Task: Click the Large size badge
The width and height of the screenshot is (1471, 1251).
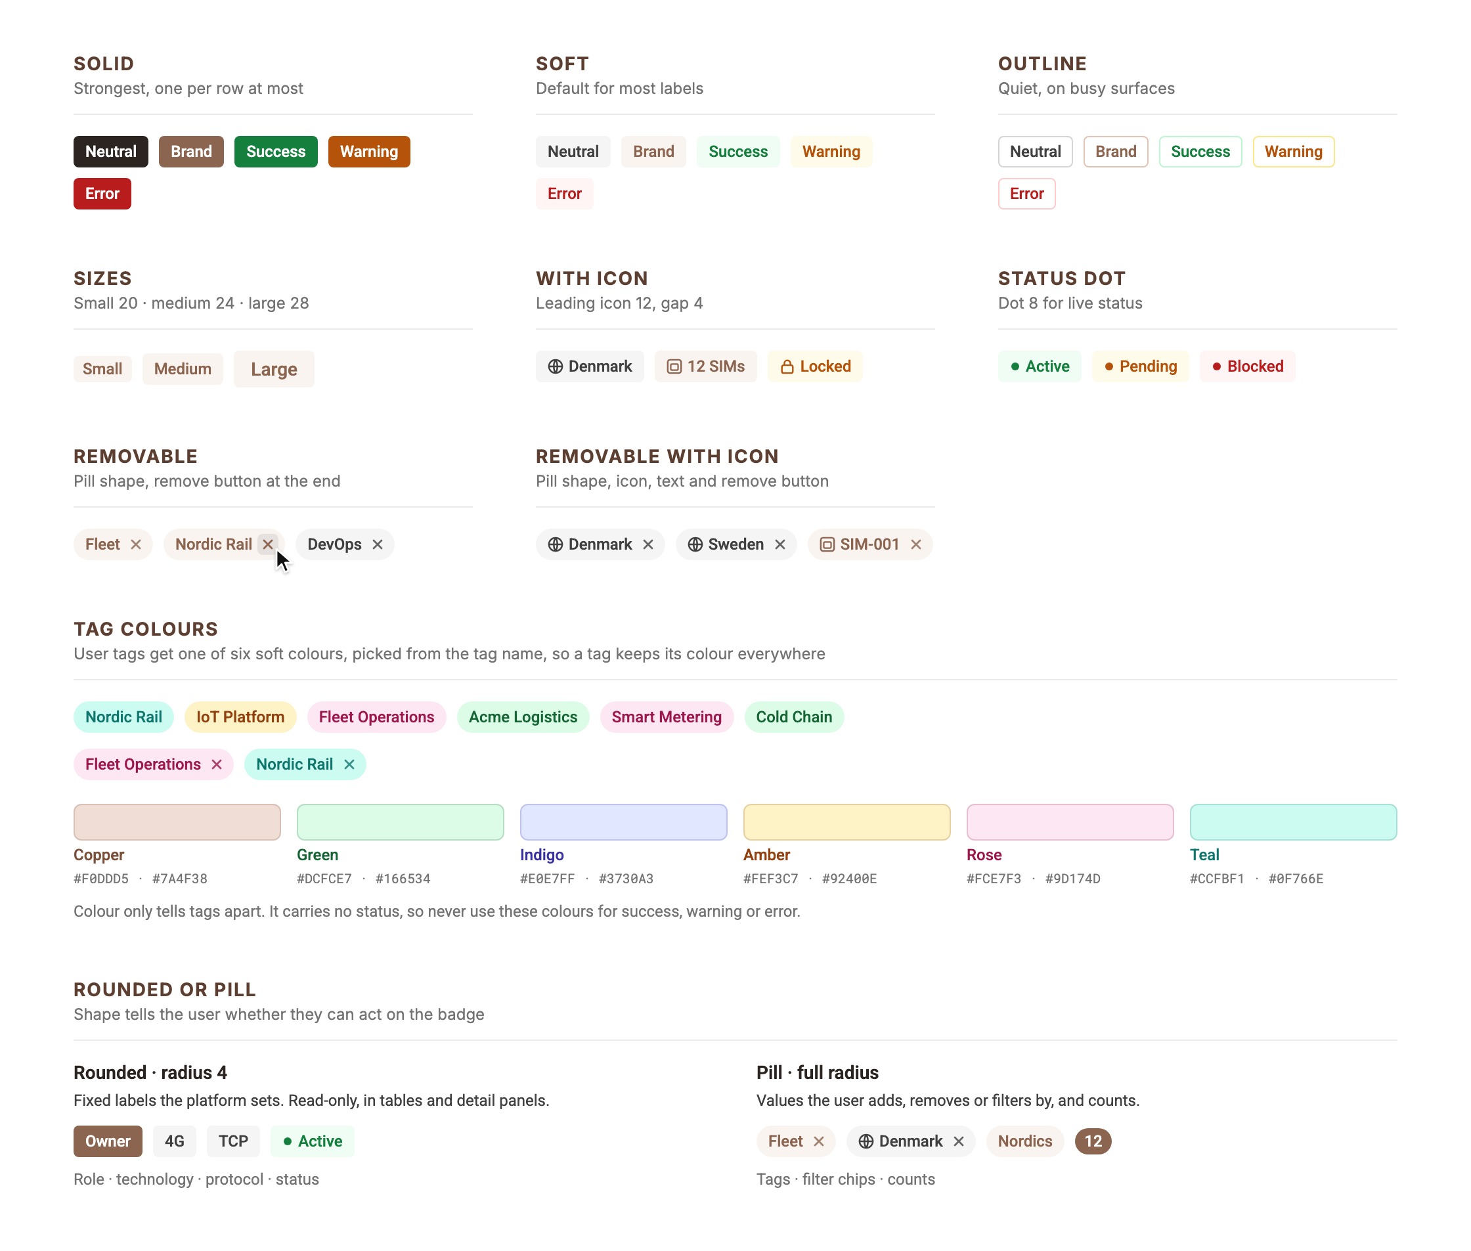Action: (274, 369)
